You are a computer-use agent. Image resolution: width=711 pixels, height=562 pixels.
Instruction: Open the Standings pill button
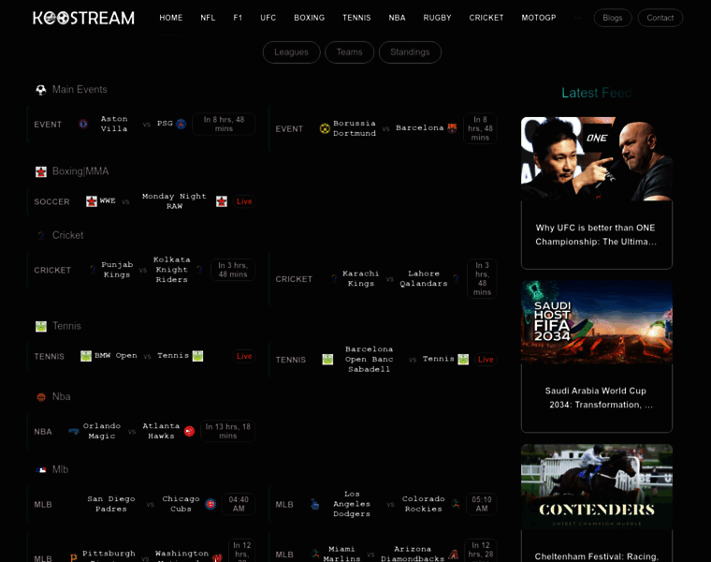pyautogui.click(x=410, y=52)
